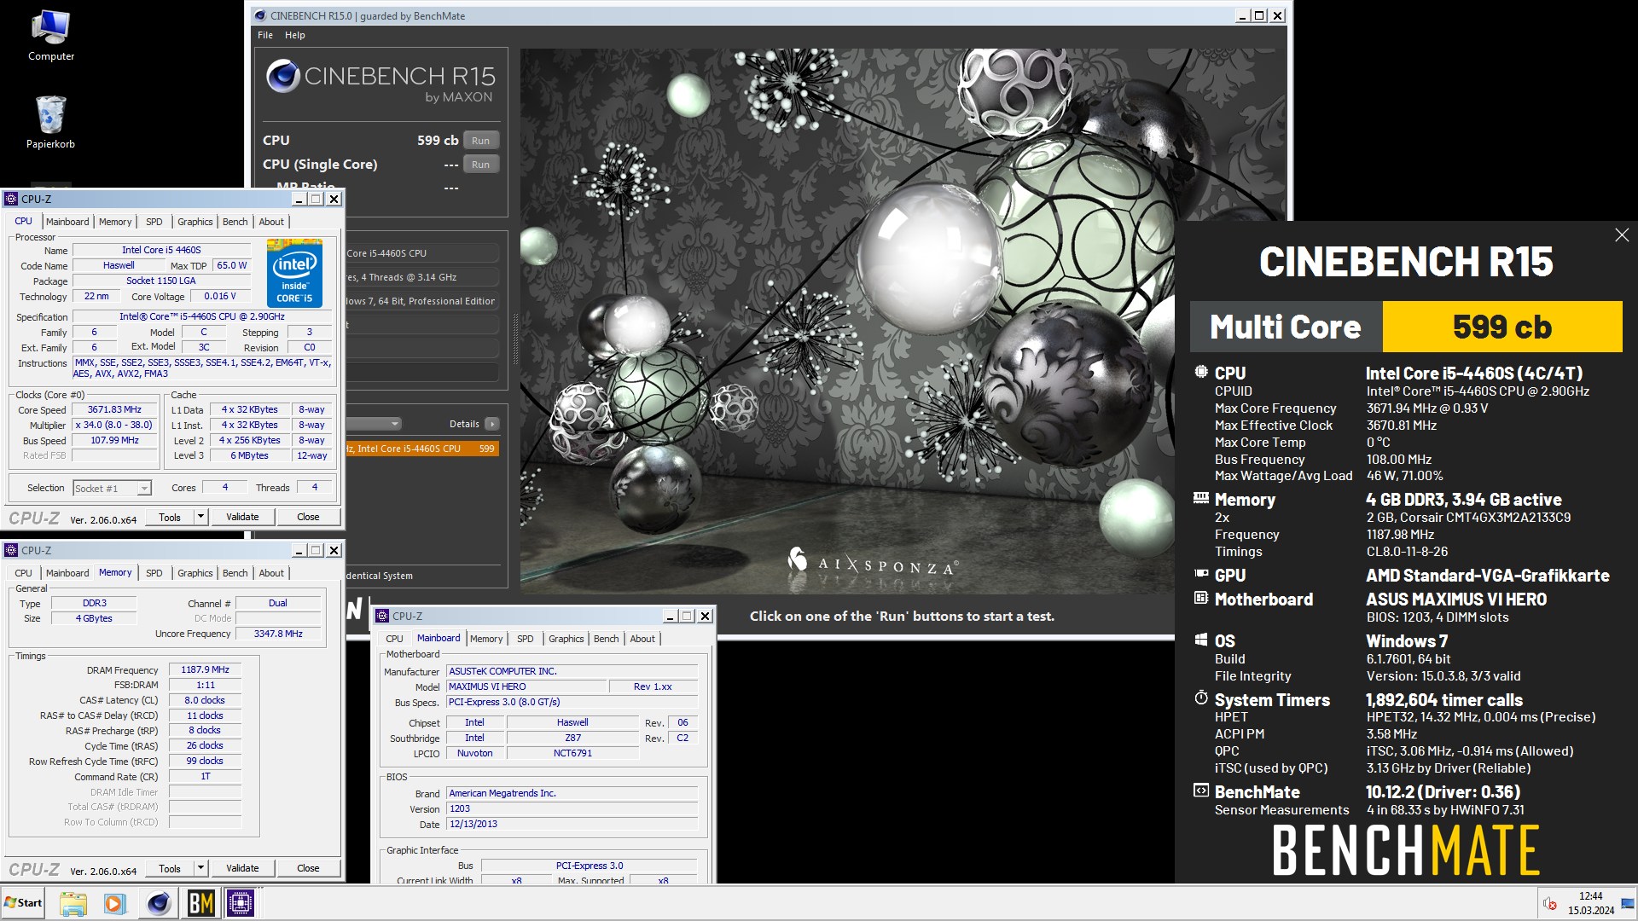1638x921 pixels.
Task: Click the Cinebench logo icon
Action: 282,76
